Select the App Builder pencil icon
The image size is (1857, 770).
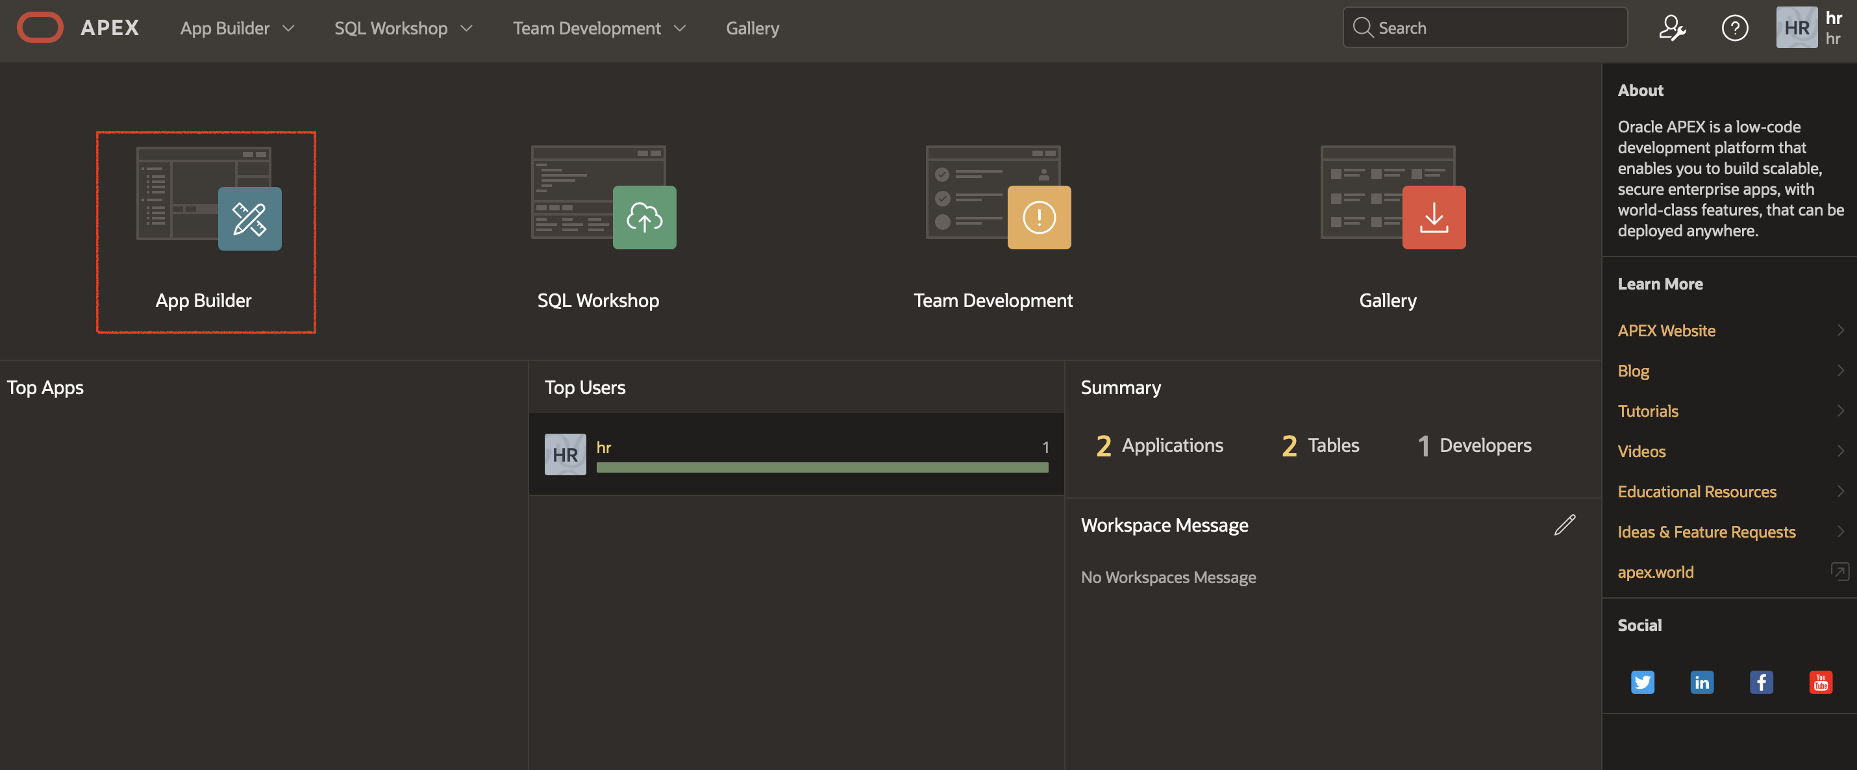(x=249, y=217)
